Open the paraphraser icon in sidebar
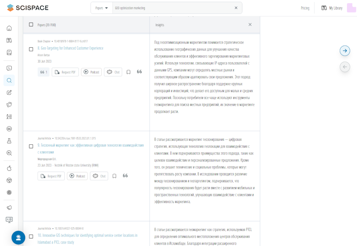This screenshot has width=357, height=246. tap(9, 104)
